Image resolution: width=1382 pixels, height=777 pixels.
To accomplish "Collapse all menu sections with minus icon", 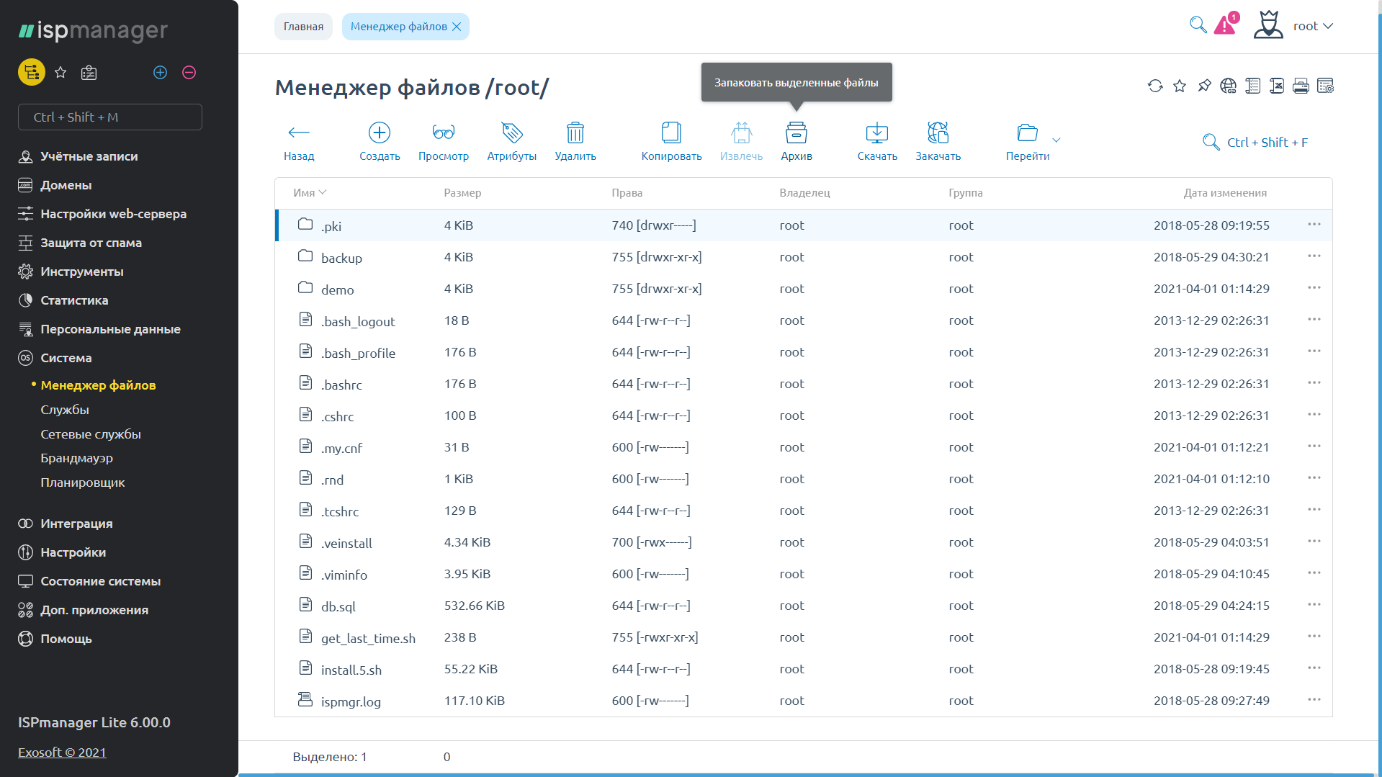I will pyautogui.click(x=189, y=73).
